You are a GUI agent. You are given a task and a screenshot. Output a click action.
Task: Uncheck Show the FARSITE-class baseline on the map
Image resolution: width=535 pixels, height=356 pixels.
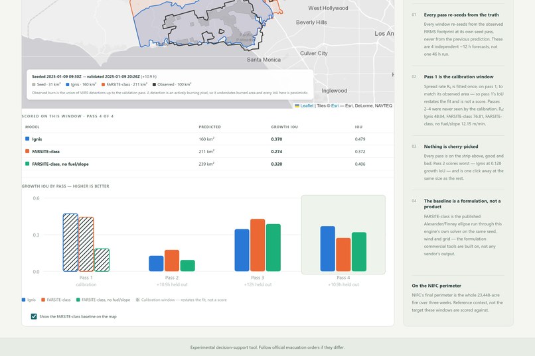click(34, 316)
